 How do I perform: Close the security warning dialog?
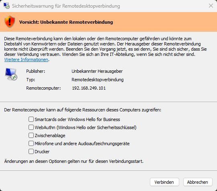[x=211, y=6]
